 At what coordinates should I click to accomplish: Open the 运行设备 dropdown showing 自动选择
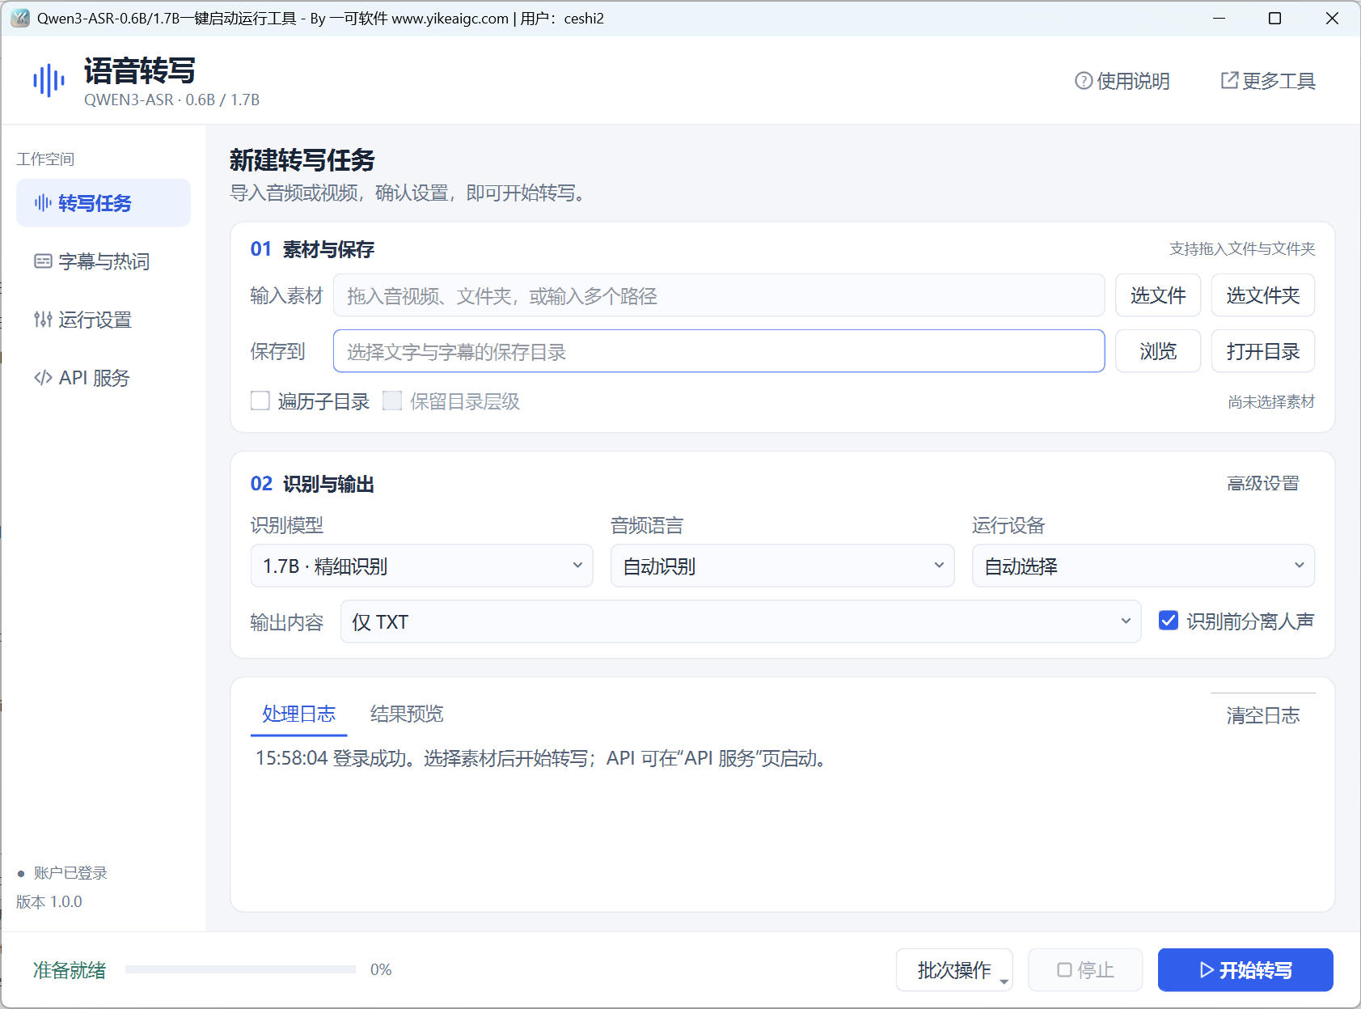pos(1143,566)
